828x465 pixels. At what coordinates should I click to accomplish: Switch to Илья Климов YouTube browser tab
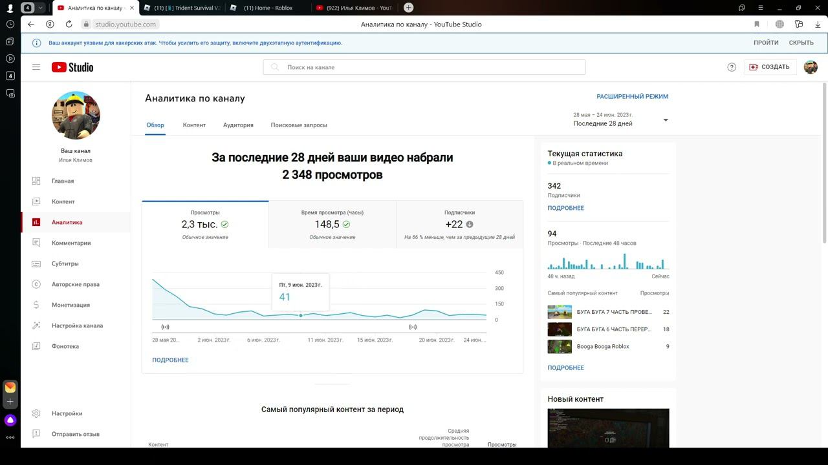coord(354,8)
